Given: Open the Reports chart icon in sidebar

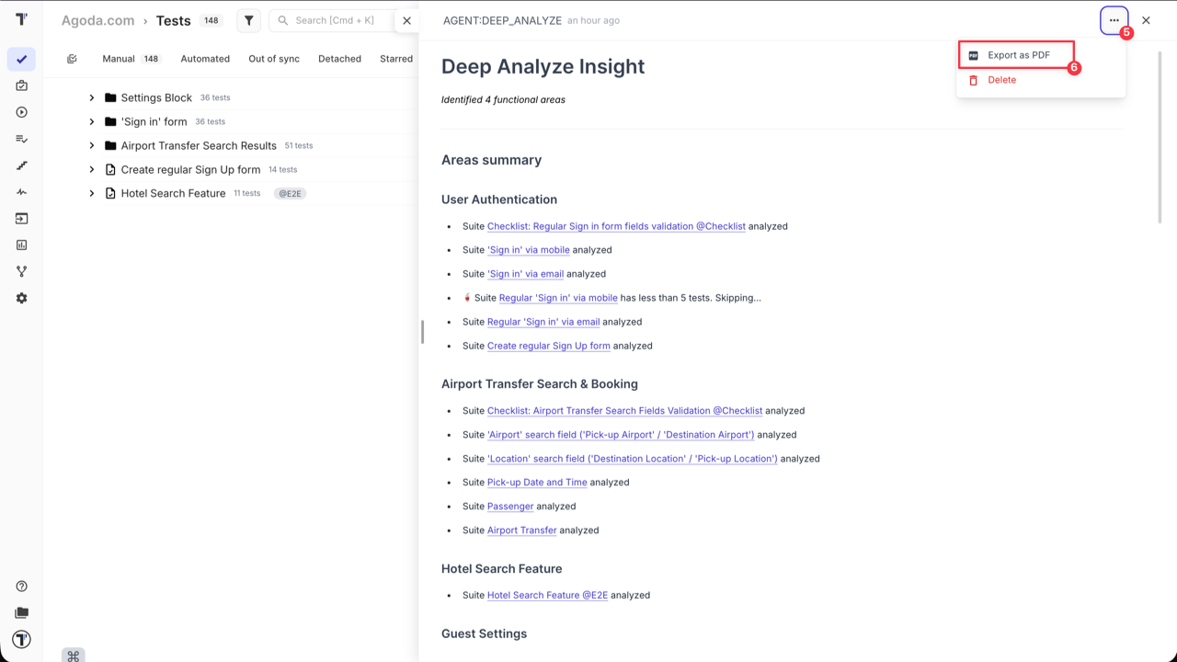Looking at the screenshot, I should (21, 245).
